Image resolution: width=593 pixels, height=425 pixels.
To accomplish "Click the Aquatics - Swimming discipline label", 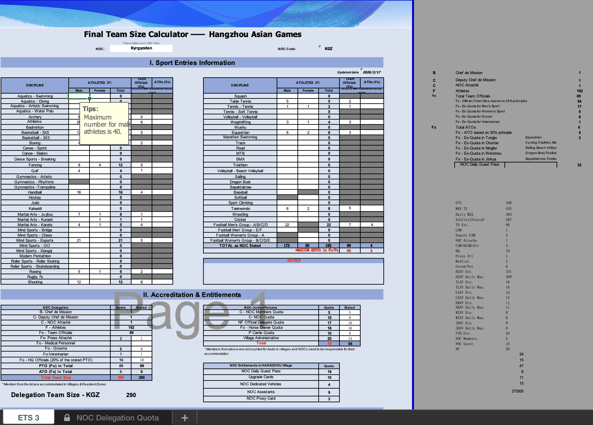I will (x=35, y=96).
